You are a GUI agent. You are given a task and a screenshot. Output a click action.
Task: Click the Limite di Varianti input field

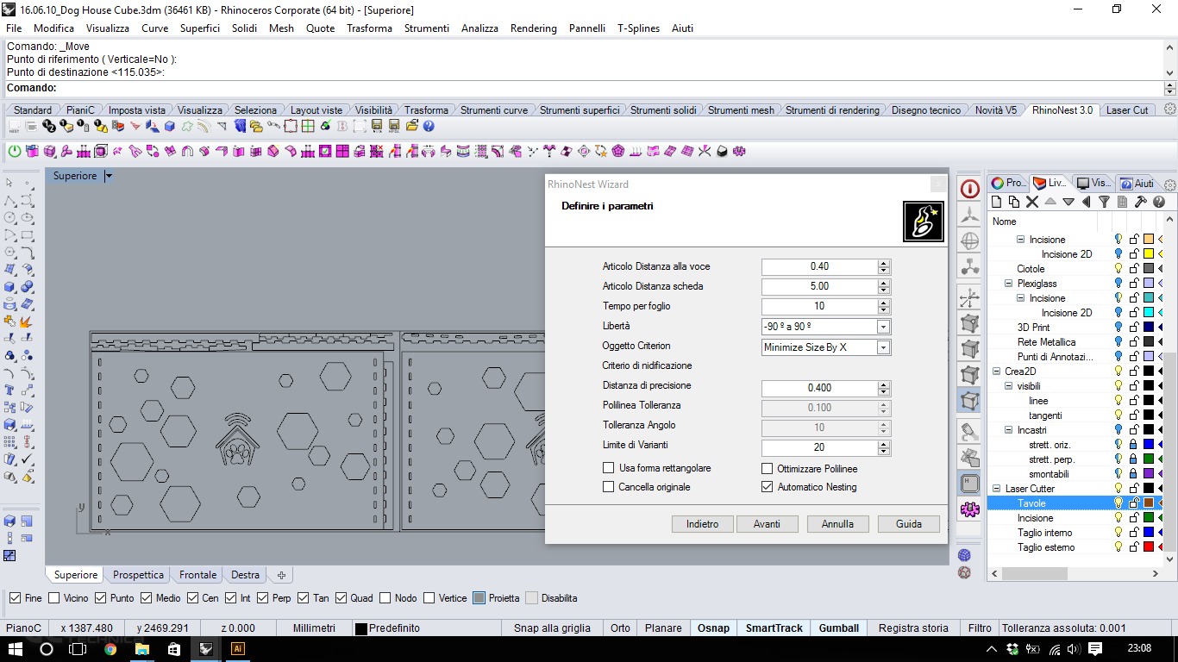coord(819,447)
